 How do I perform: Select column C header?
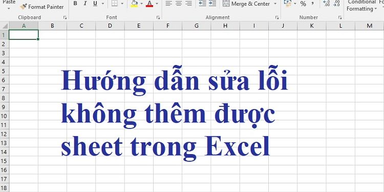81,26
